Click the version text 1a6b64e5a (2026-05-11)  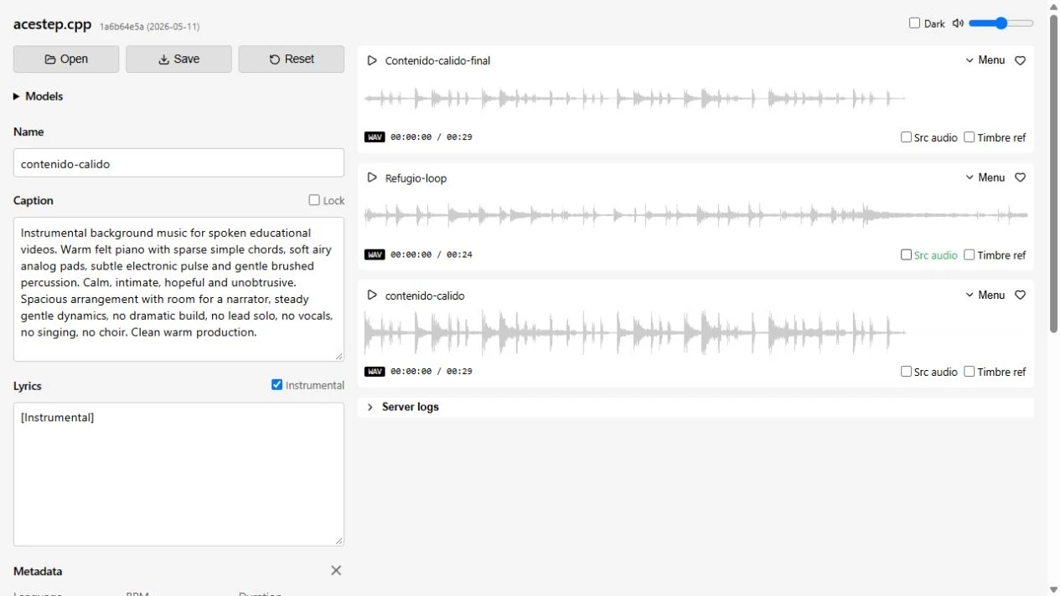pos(149,27)
